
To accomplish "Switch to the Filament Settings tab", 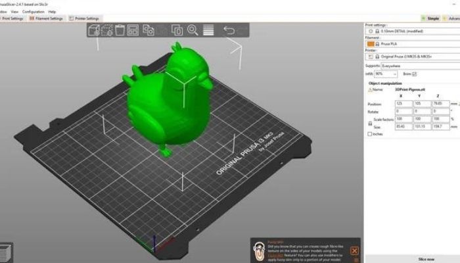I will coord(47,18).
